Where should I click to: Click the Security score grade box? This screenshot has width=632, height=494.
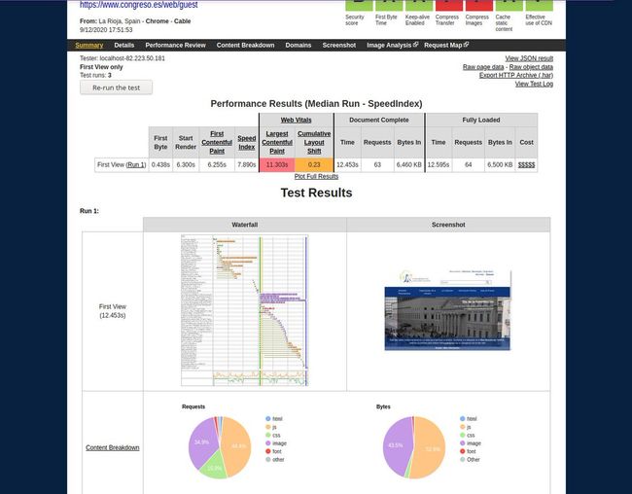coord(356,5)
